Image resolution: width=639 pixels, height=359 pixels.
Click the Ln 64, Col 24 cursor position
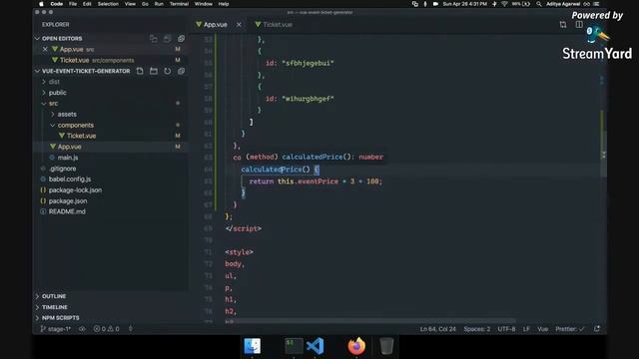(437, 329)
